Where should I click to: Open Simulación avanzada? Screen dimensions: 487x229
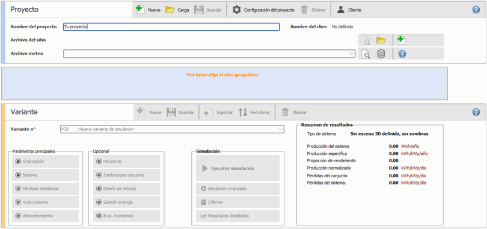238,188
